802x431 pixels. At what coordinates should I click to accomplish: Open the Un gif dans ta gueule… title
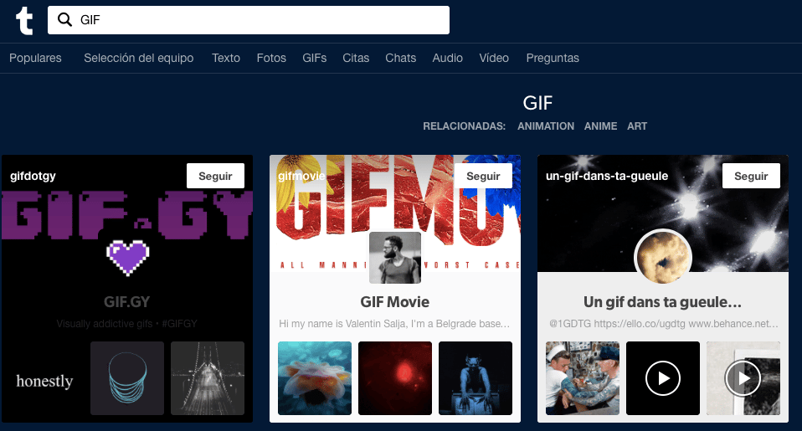[662, 302]
